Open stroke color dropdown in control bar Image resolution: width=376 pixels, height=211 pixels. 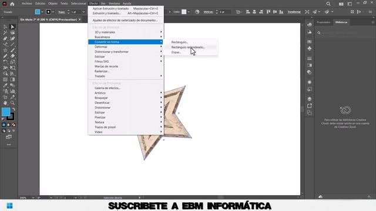tap(53, 12)
